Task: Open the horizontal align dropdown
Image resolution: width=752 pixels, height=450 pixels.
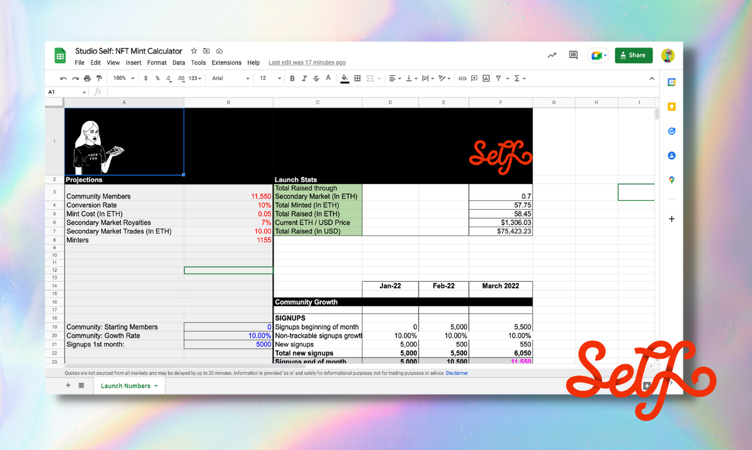Action: 394,78
